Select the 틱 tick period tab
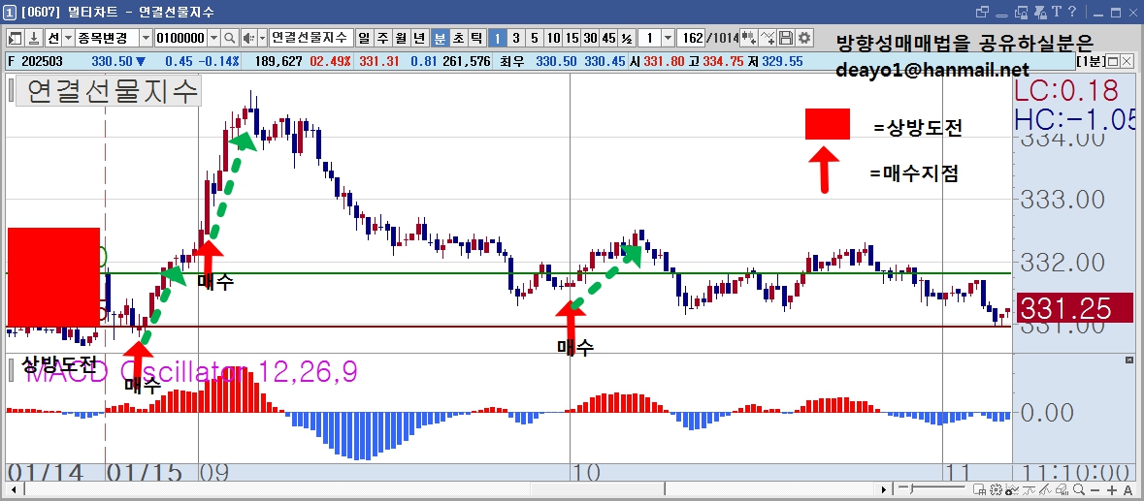 [x=475, y=38]
